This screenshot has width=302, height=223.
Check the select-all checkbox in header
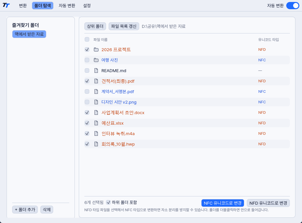click(87, 39)
